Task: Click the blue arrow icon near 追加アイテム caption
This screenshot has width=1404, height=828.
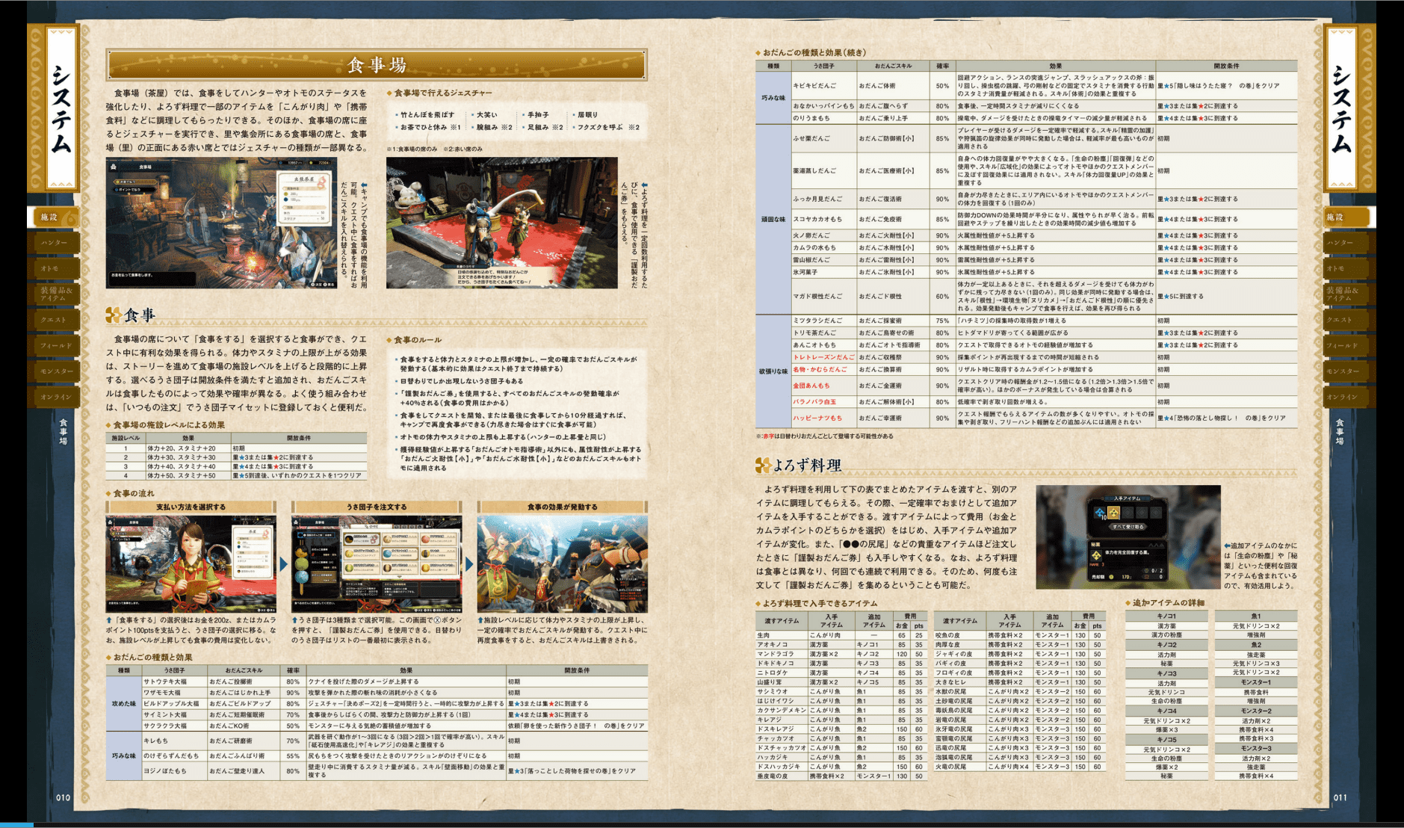Action: click(x=1226, y=546)
